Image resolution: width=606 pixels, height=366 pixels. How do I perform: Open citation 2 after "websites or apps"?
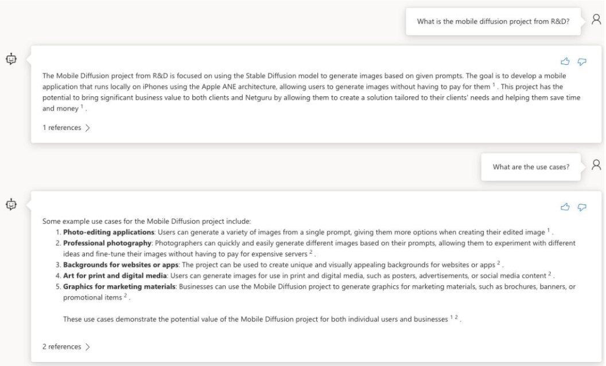click(x=499, y=262)
